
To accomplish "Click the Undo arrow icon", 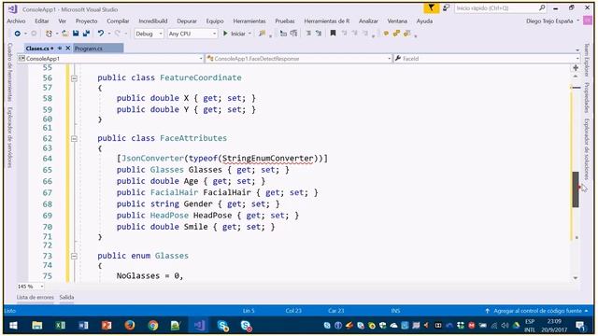I will point(101,34).
